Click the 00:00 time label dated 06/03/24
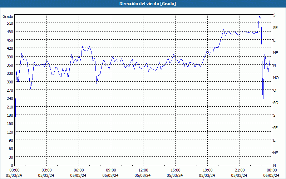286x179 pixels. pyautogui.click(x=272, y=170)
